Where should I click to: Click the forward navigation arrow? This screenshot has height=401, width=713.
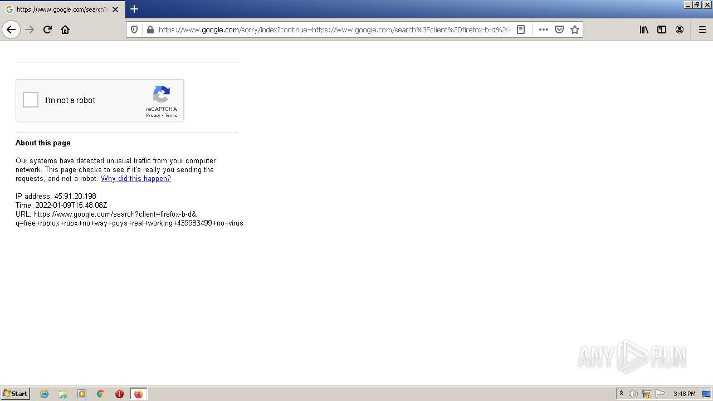pyautogui.click(x=30, y=30)
